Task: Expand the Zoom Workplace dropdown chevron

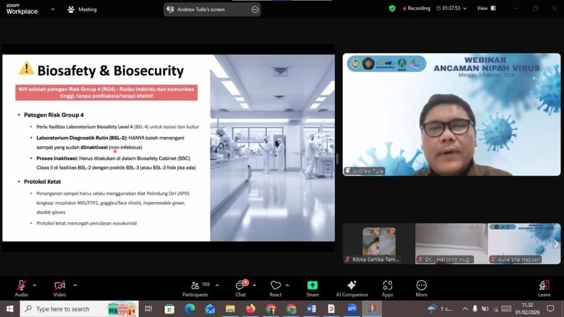Action: pyautogui.click(x=53, y=9)
